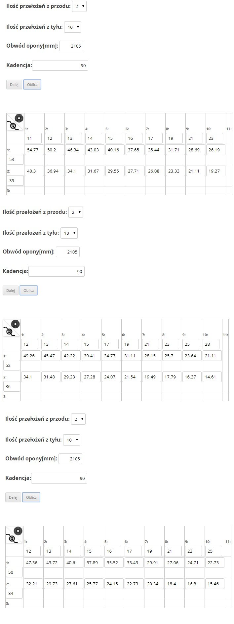Expand bottom section front gears dropdown

click(x=78, y=419)
